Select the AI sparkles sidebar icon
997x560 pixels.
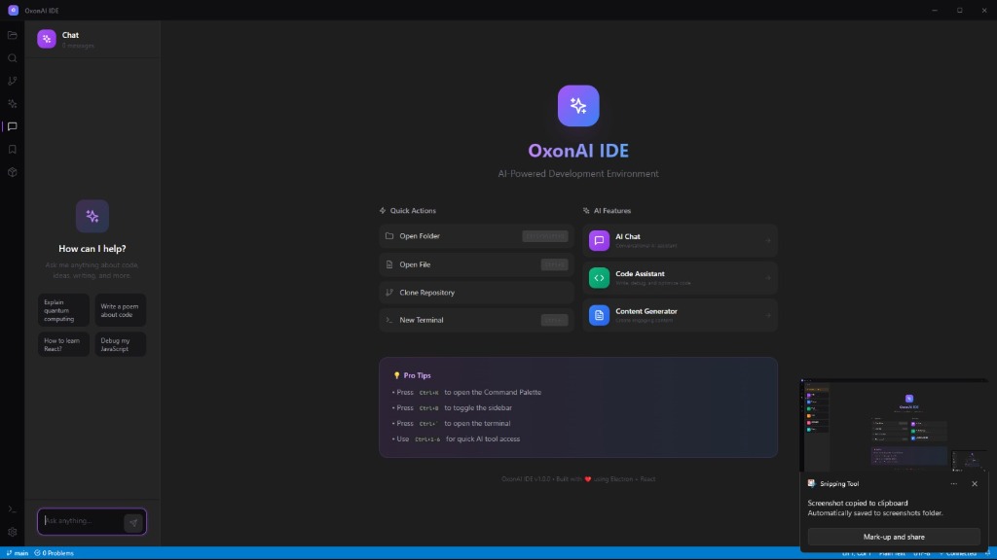13,103
